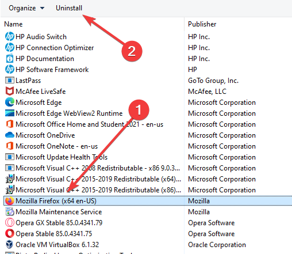This screenshot has height=254, width=292.
Task: Select the McAfee LiveSafe shield icon
Action: click(x=10, y=91)
